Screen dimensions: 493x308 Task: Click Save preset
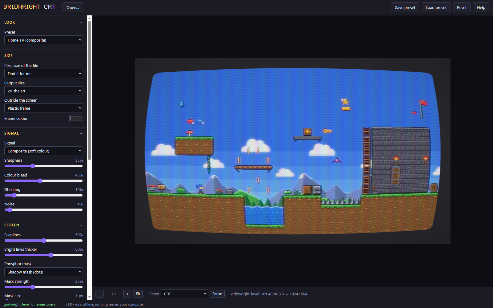pyautogui.click(x=405, y=7)
